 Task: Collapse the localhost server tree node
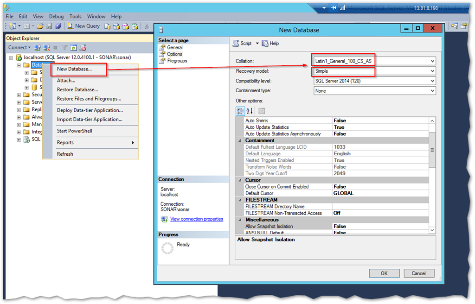[11, 57]
